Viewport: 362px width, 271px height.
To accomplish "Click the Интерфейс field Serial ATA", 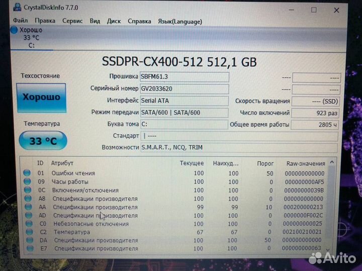I will coord(185,101).
